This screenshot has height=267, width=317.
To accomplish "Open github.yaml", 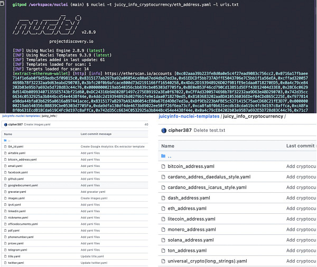I will click(x=16, y=179).
